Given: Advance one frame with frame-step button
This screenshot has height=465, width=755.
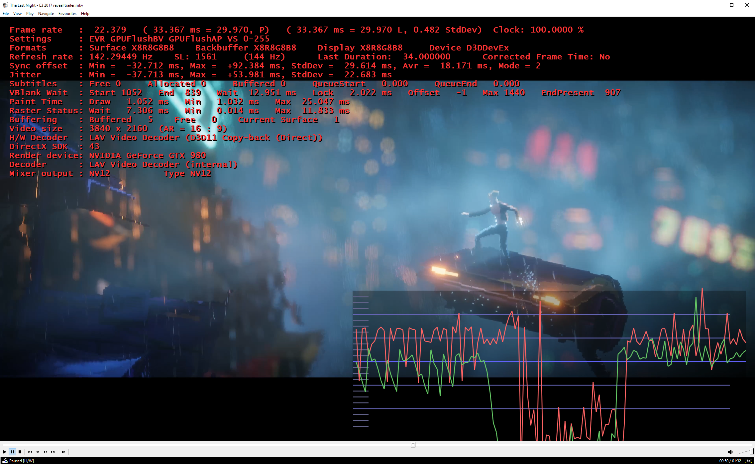Looking at the screenshot, I should coord(63,452).
